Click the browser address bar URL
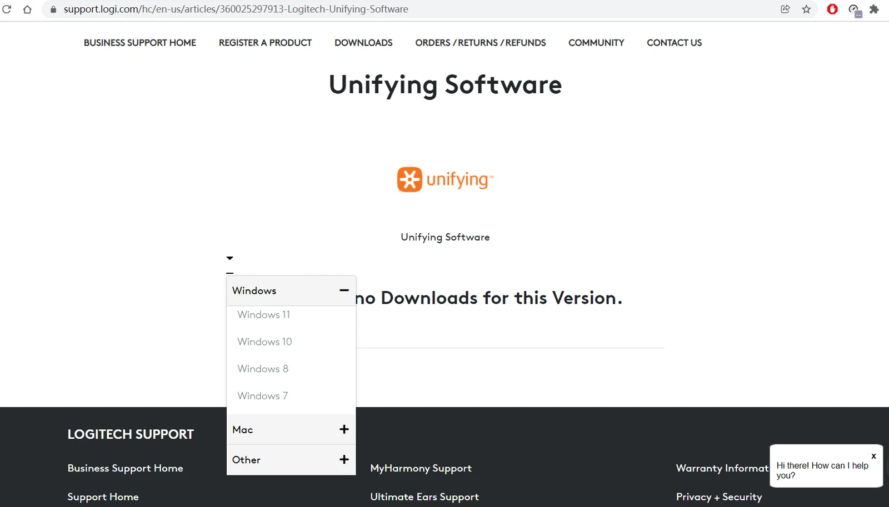 point(236,9)
